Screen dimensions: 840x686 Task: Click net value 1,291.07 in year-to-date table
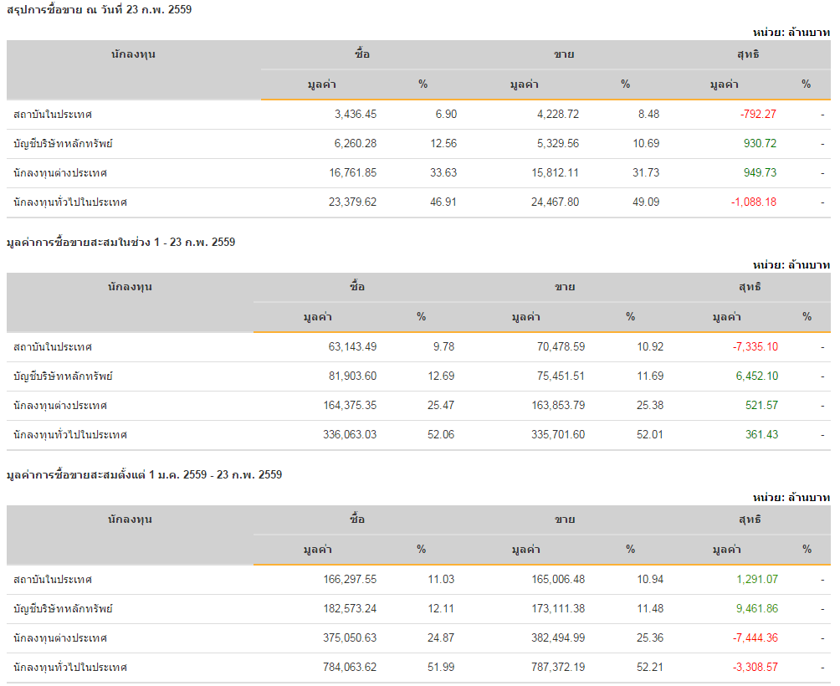pos(757,580)
